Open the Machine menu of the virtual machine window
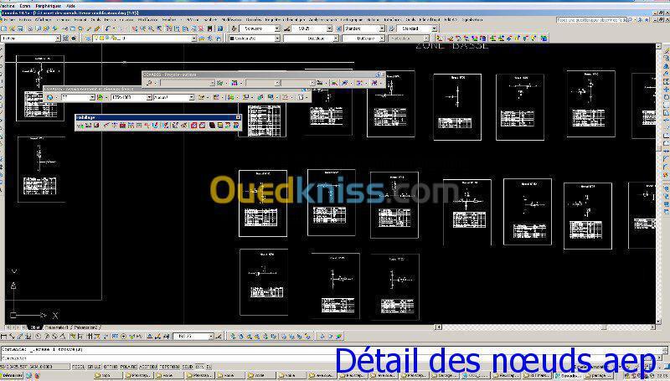This screenshot has width=670, height=381. [x=8, y=6]
